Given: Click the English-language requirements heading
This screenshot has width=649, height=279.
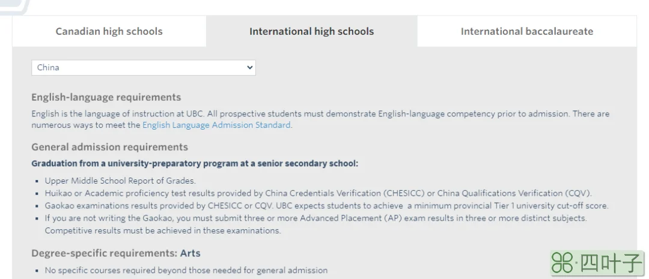Looking at the screenshot, I should [106, 97].
